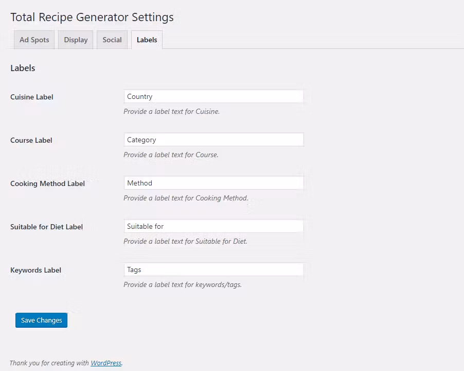Image resolution: width=464 pixels, height=371 pixels.
Task: Click 'Provide a label text for Cuisine.' hint
Action: 172,111
